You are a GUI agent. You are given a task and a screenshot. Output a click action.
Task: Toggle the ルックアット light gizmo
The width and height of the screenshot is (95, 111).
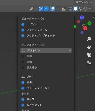click(x=23, y=105)
